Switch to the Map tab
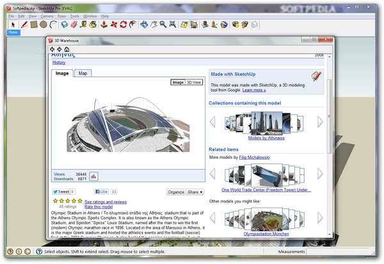 point(83,73)
